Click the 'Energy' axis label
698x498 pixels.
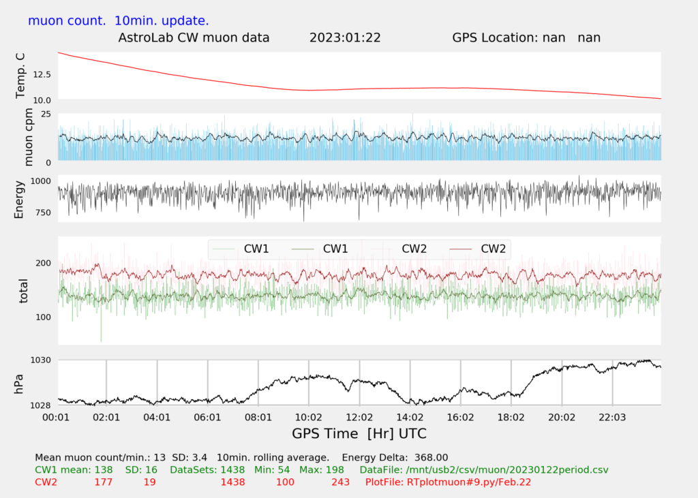pos(18,200)
